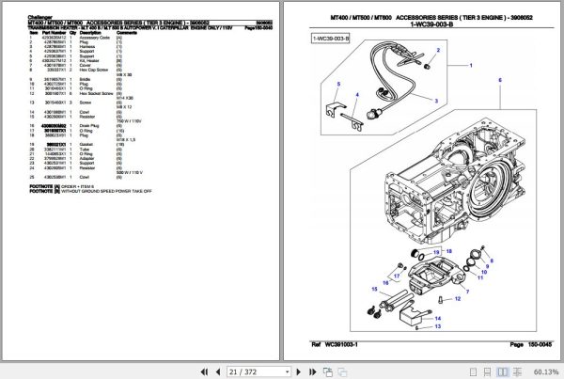Click transmission housing drawing thumbnail
This screenshot has width=564, height=379.
457,182
